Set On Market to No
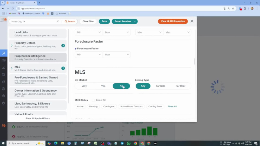Image resolution: width=260 pixels, height=146 pixels. [121, 86]
